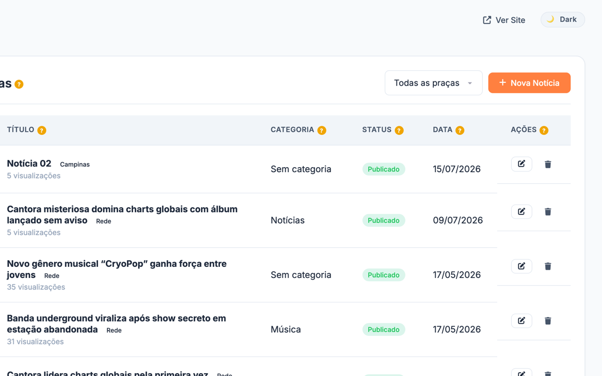
Task: Click the Publicado badge for CryoPop row
Action: pyautogui.click(x=384, y=275)
